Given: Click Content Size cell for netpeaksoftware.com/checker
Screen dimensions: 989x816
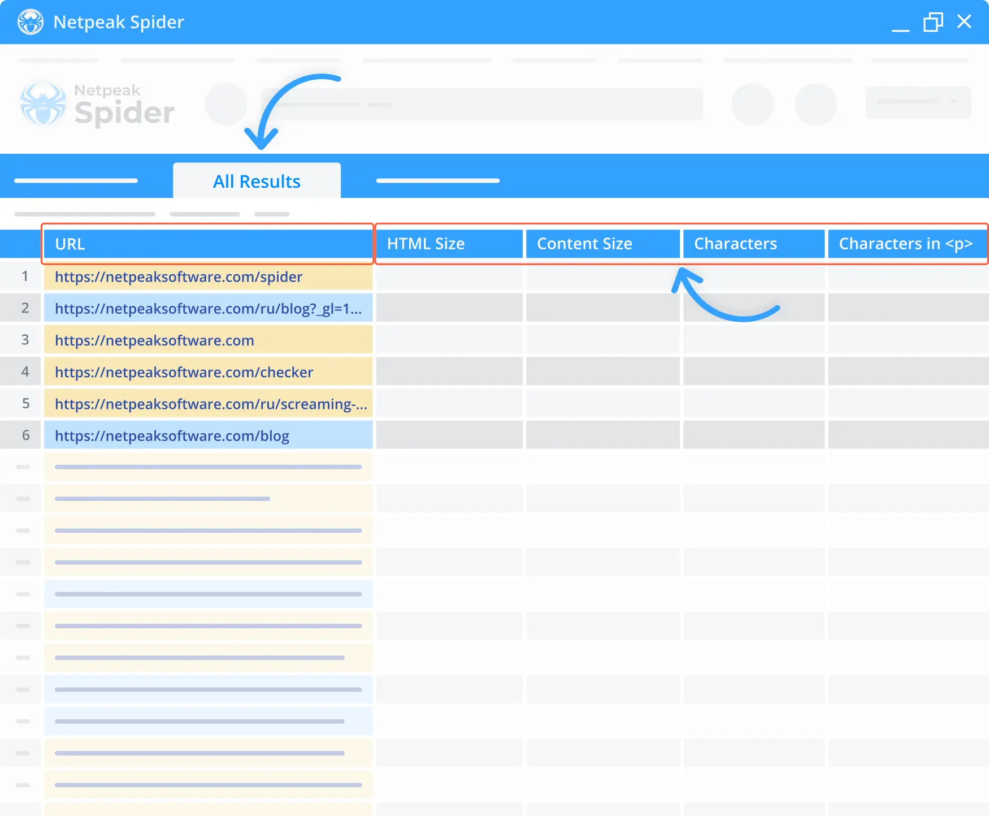Looking at the screenshot, I should (602, 372).
